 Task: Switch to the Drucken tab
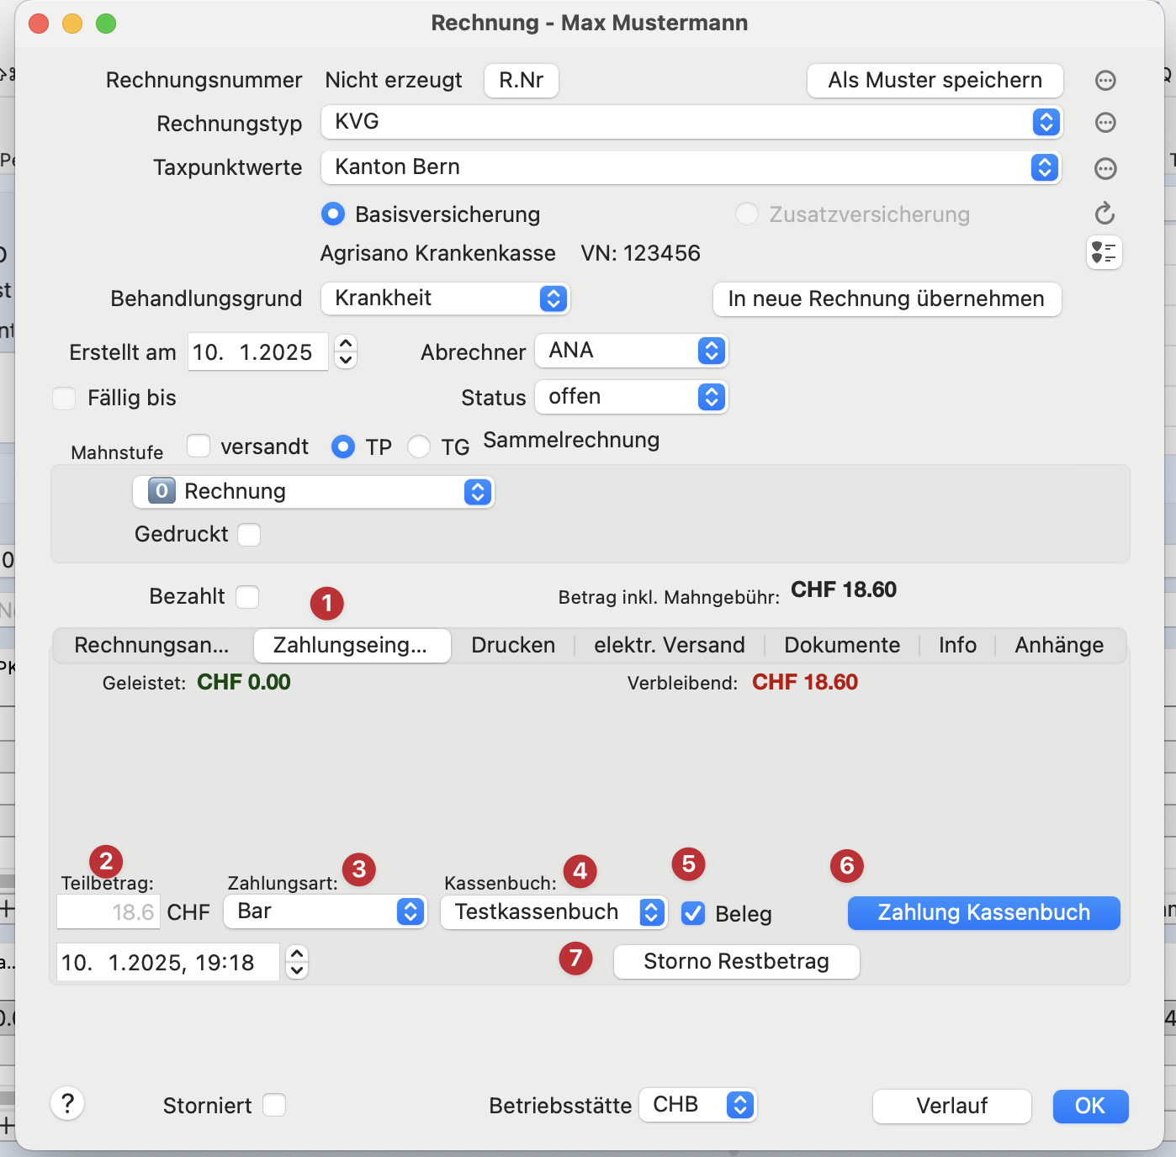[x=513, y=646]
